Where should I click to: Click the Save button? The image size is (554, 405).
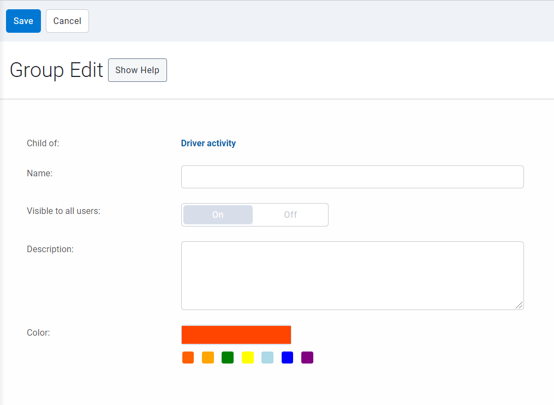[x=23, y=21]
